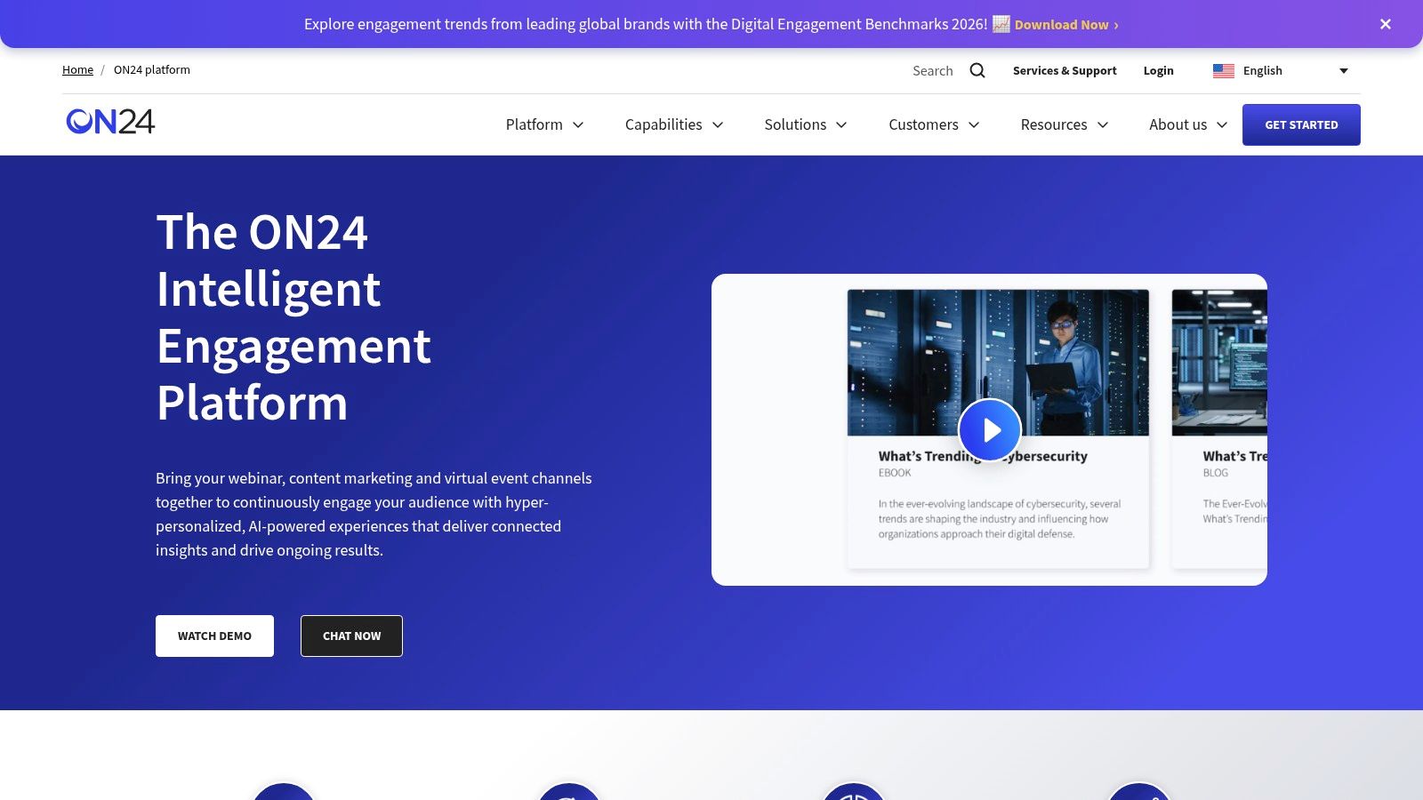Go to Home breadcrumb link
The image size is (1423, 800).
pyautogui.click(x=77, y=69)
